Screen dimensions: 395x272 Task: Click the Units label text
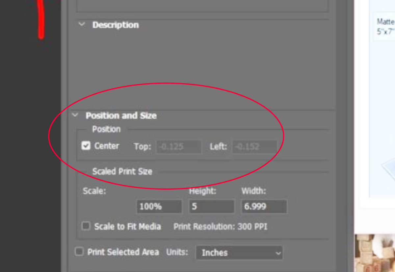(177, 252)
